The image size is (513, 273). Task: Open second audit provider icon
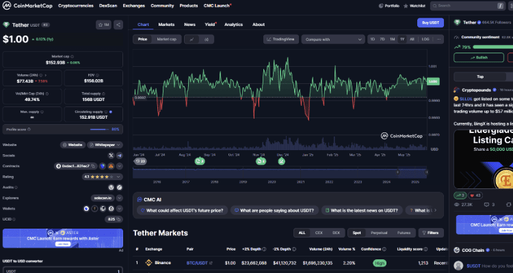point(120,188)
